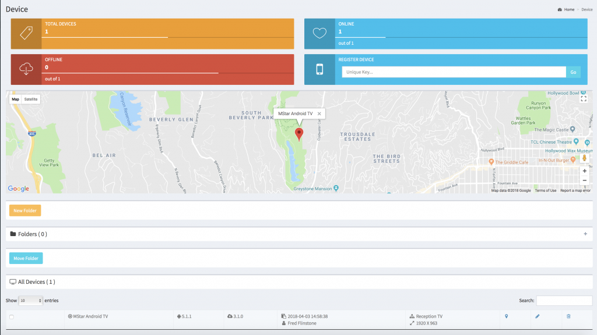The width and height of the screenshot is (597, 335).
Task: Click the Hollywood Bowl map pin
Action: [583, 92]
